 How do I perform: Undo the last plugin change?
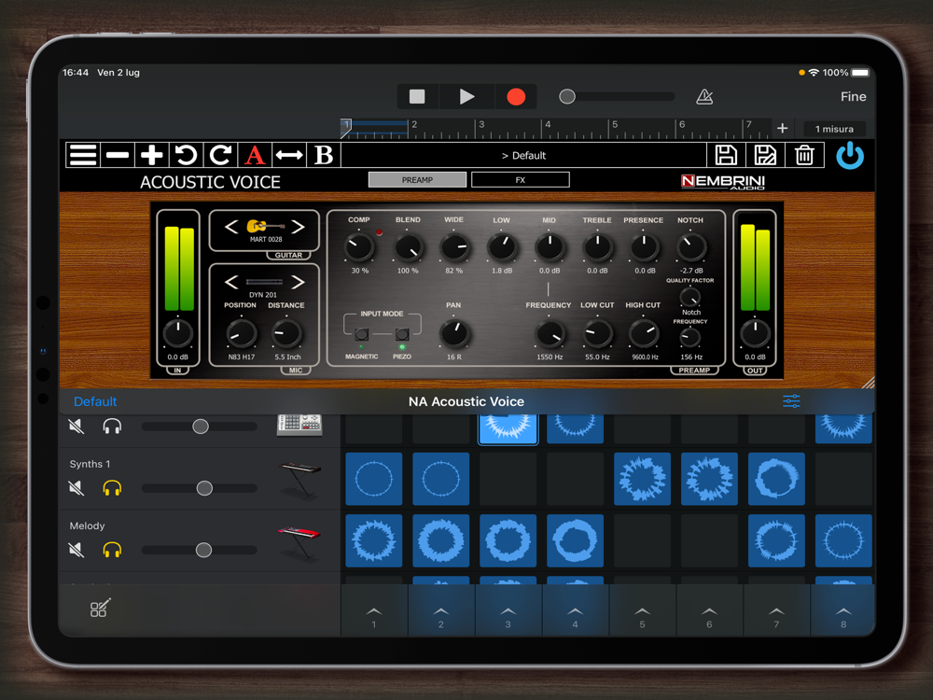click(187, 155)
